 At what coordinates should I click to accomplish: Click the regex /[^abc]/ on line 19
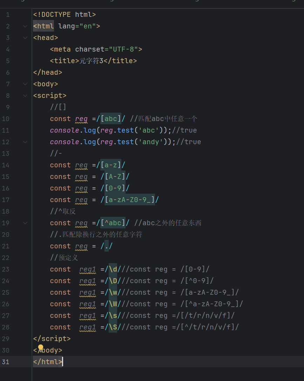[113, 223]
